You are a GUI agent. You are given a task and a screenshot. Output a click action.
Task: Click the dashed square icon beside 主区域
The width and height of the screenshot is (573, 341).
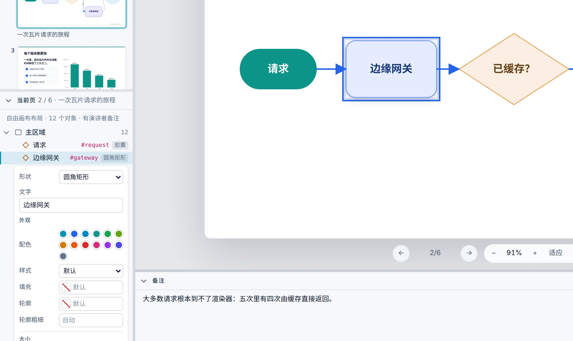pos(18,132)
